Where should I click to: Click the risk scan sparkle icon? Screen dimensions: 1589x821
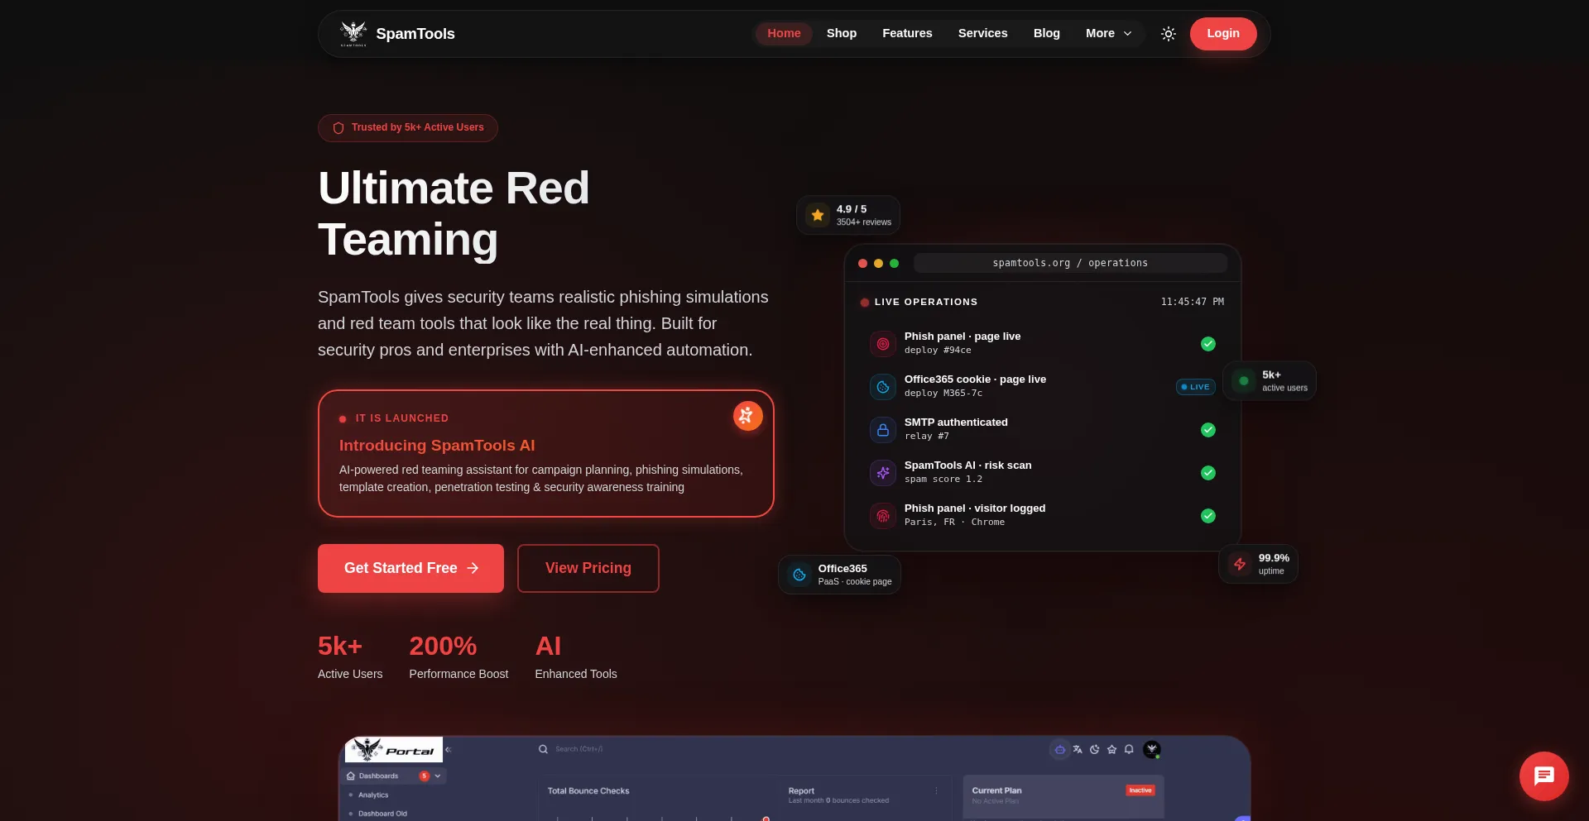pos(883,472)
